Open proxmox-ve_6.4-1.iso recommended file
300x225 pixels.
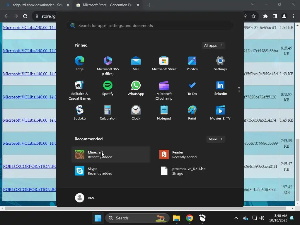click(195, 171)
